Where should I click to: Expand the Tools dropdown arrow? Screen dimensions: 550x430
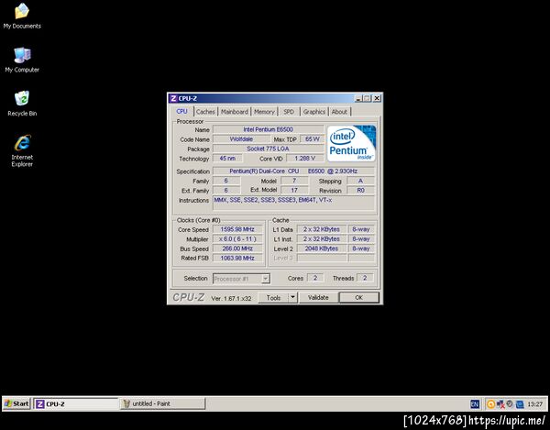[x=293, y=297]
